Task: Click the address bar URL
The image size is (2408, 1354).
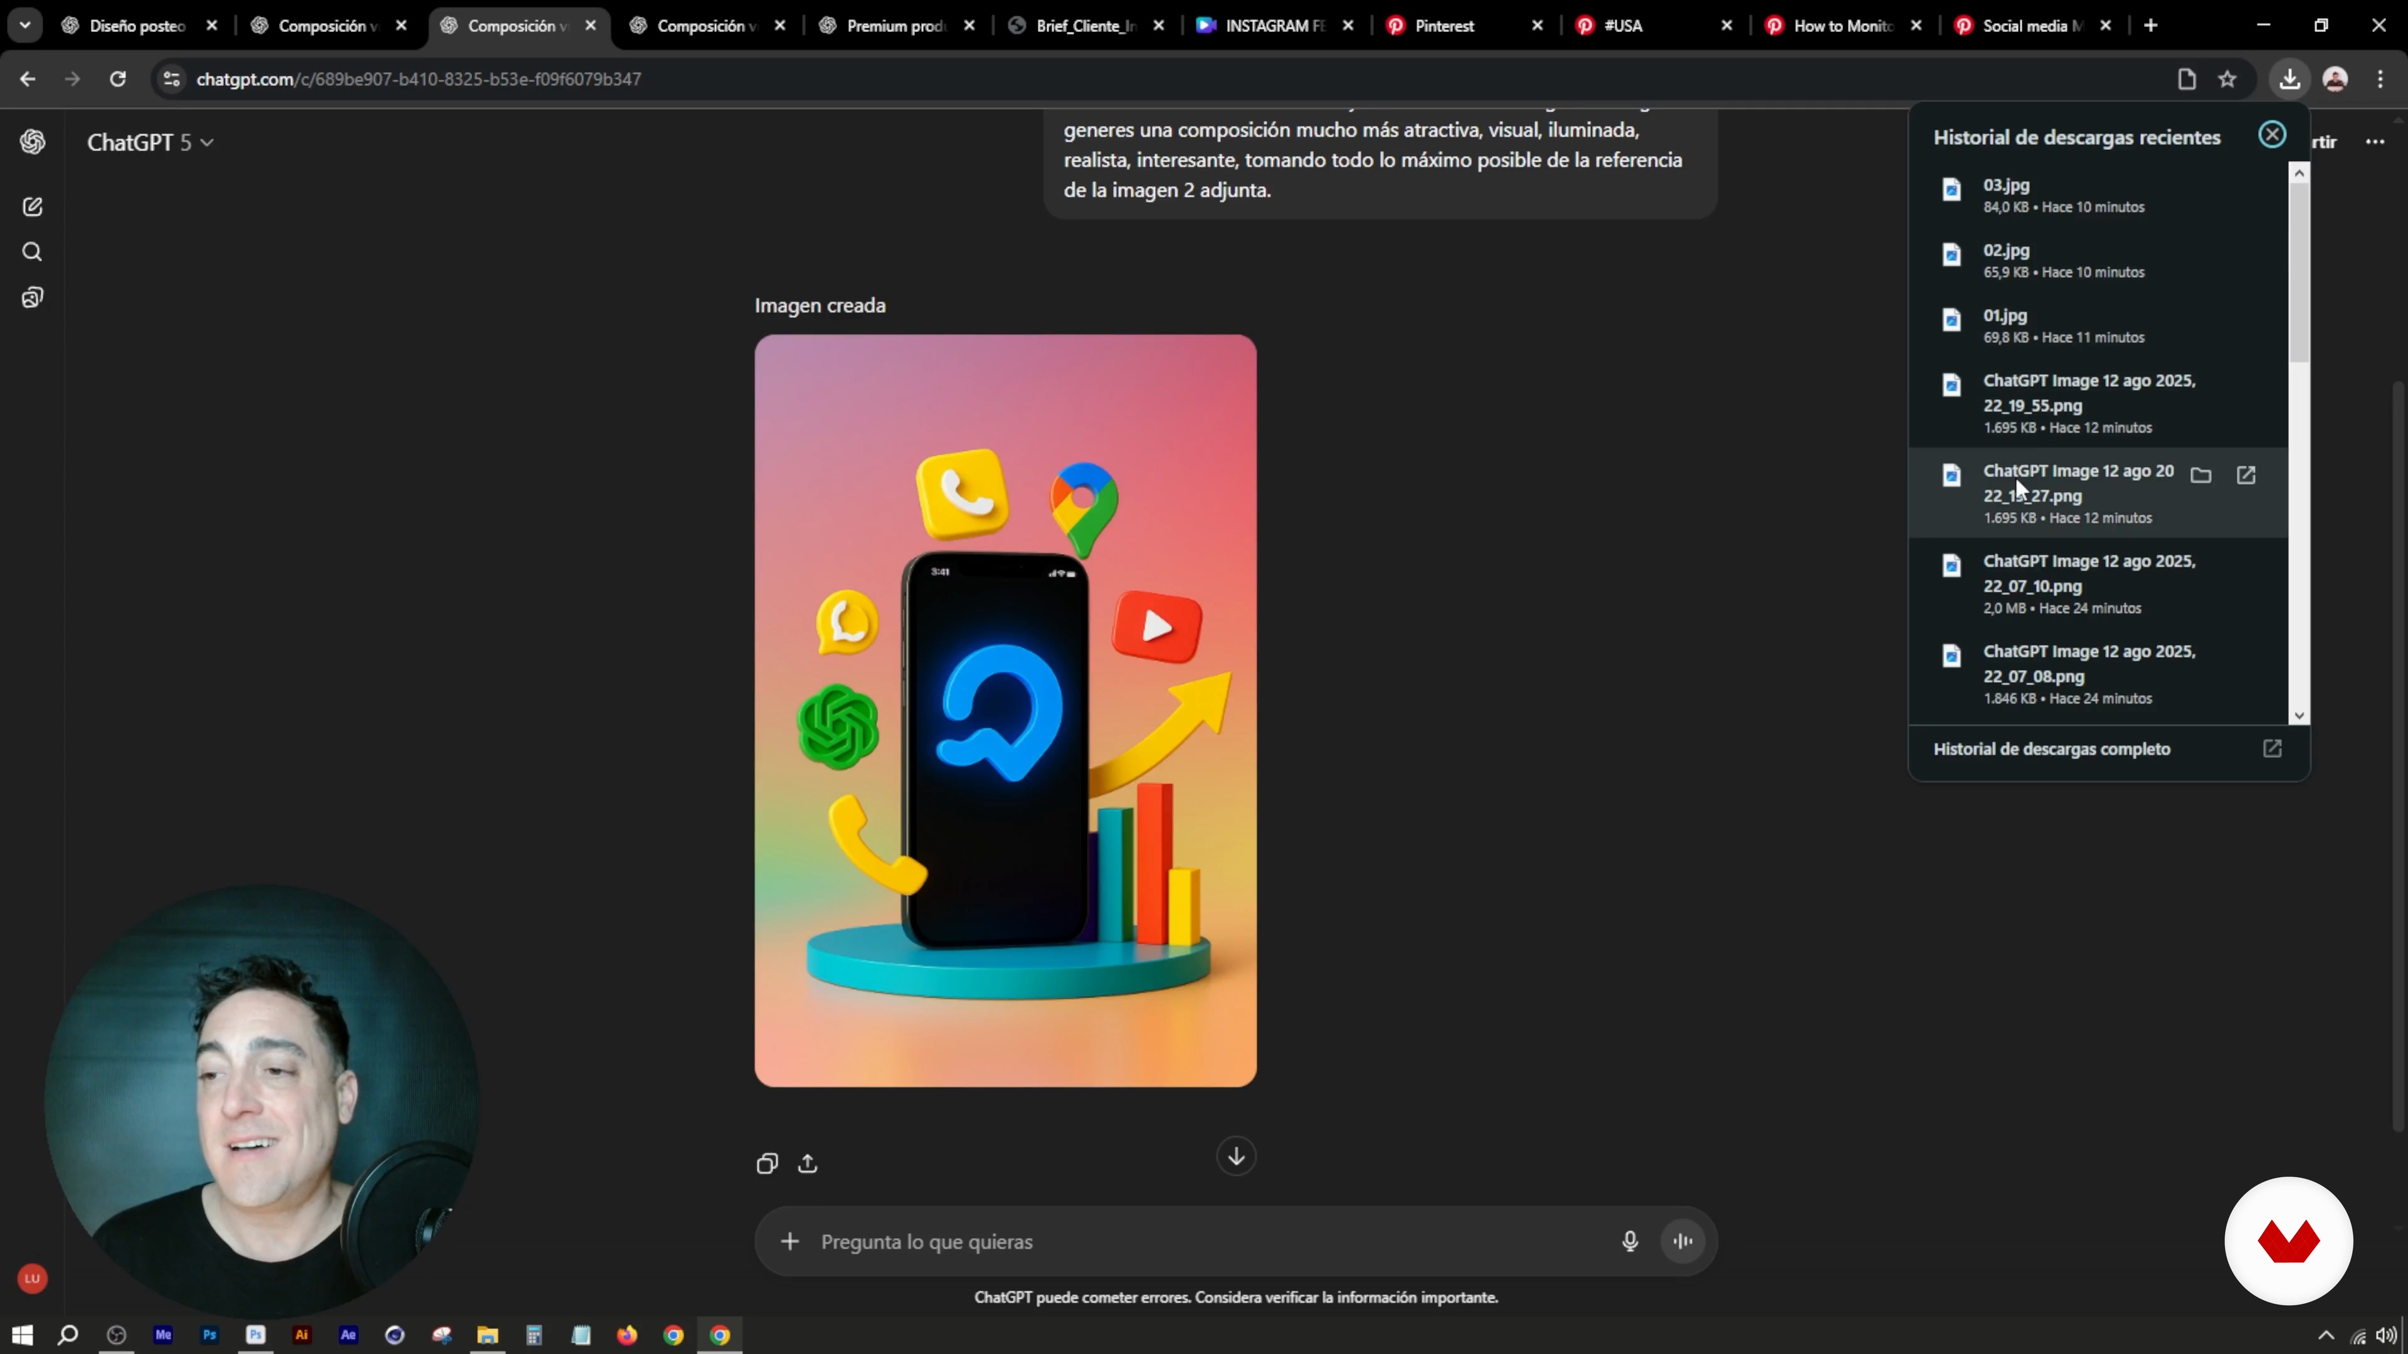Action: point(419,80)
